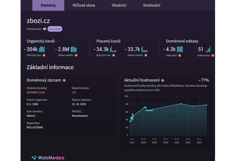Click the organic keywords 304k bar chart icon
Viewport: 238px width, 161px height.
point(42,49)
